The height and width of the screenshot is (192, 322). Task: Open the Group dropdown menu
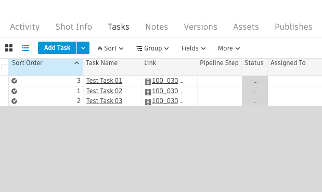click(x=152, y=48)
